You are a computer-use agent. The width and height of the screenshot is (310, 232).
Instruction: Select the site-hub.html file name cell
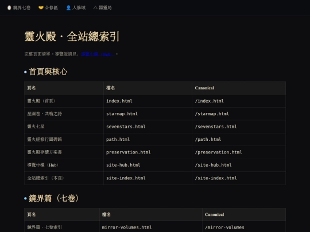148,165
